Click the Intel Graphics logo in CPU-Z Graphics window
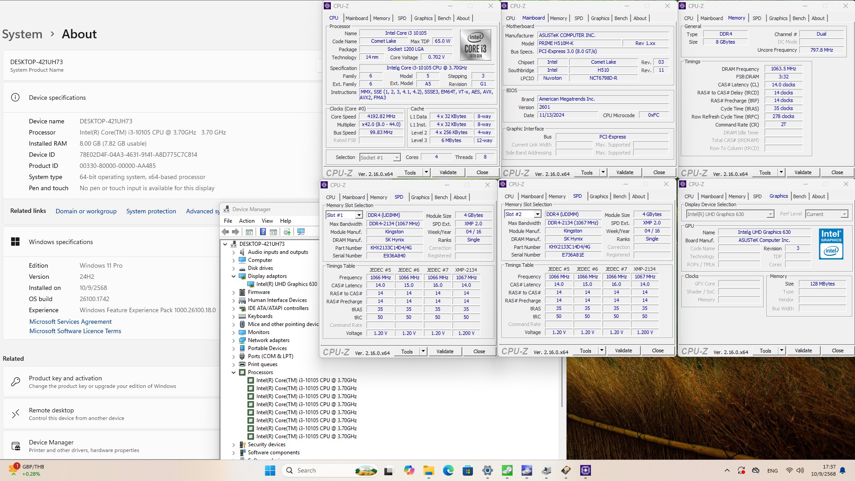The width and height of the screenshot is (855, 481). click(831, 244)
